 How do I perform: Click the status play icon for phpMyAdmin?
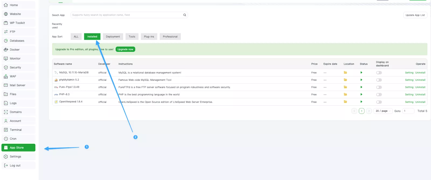pos(361,80)
